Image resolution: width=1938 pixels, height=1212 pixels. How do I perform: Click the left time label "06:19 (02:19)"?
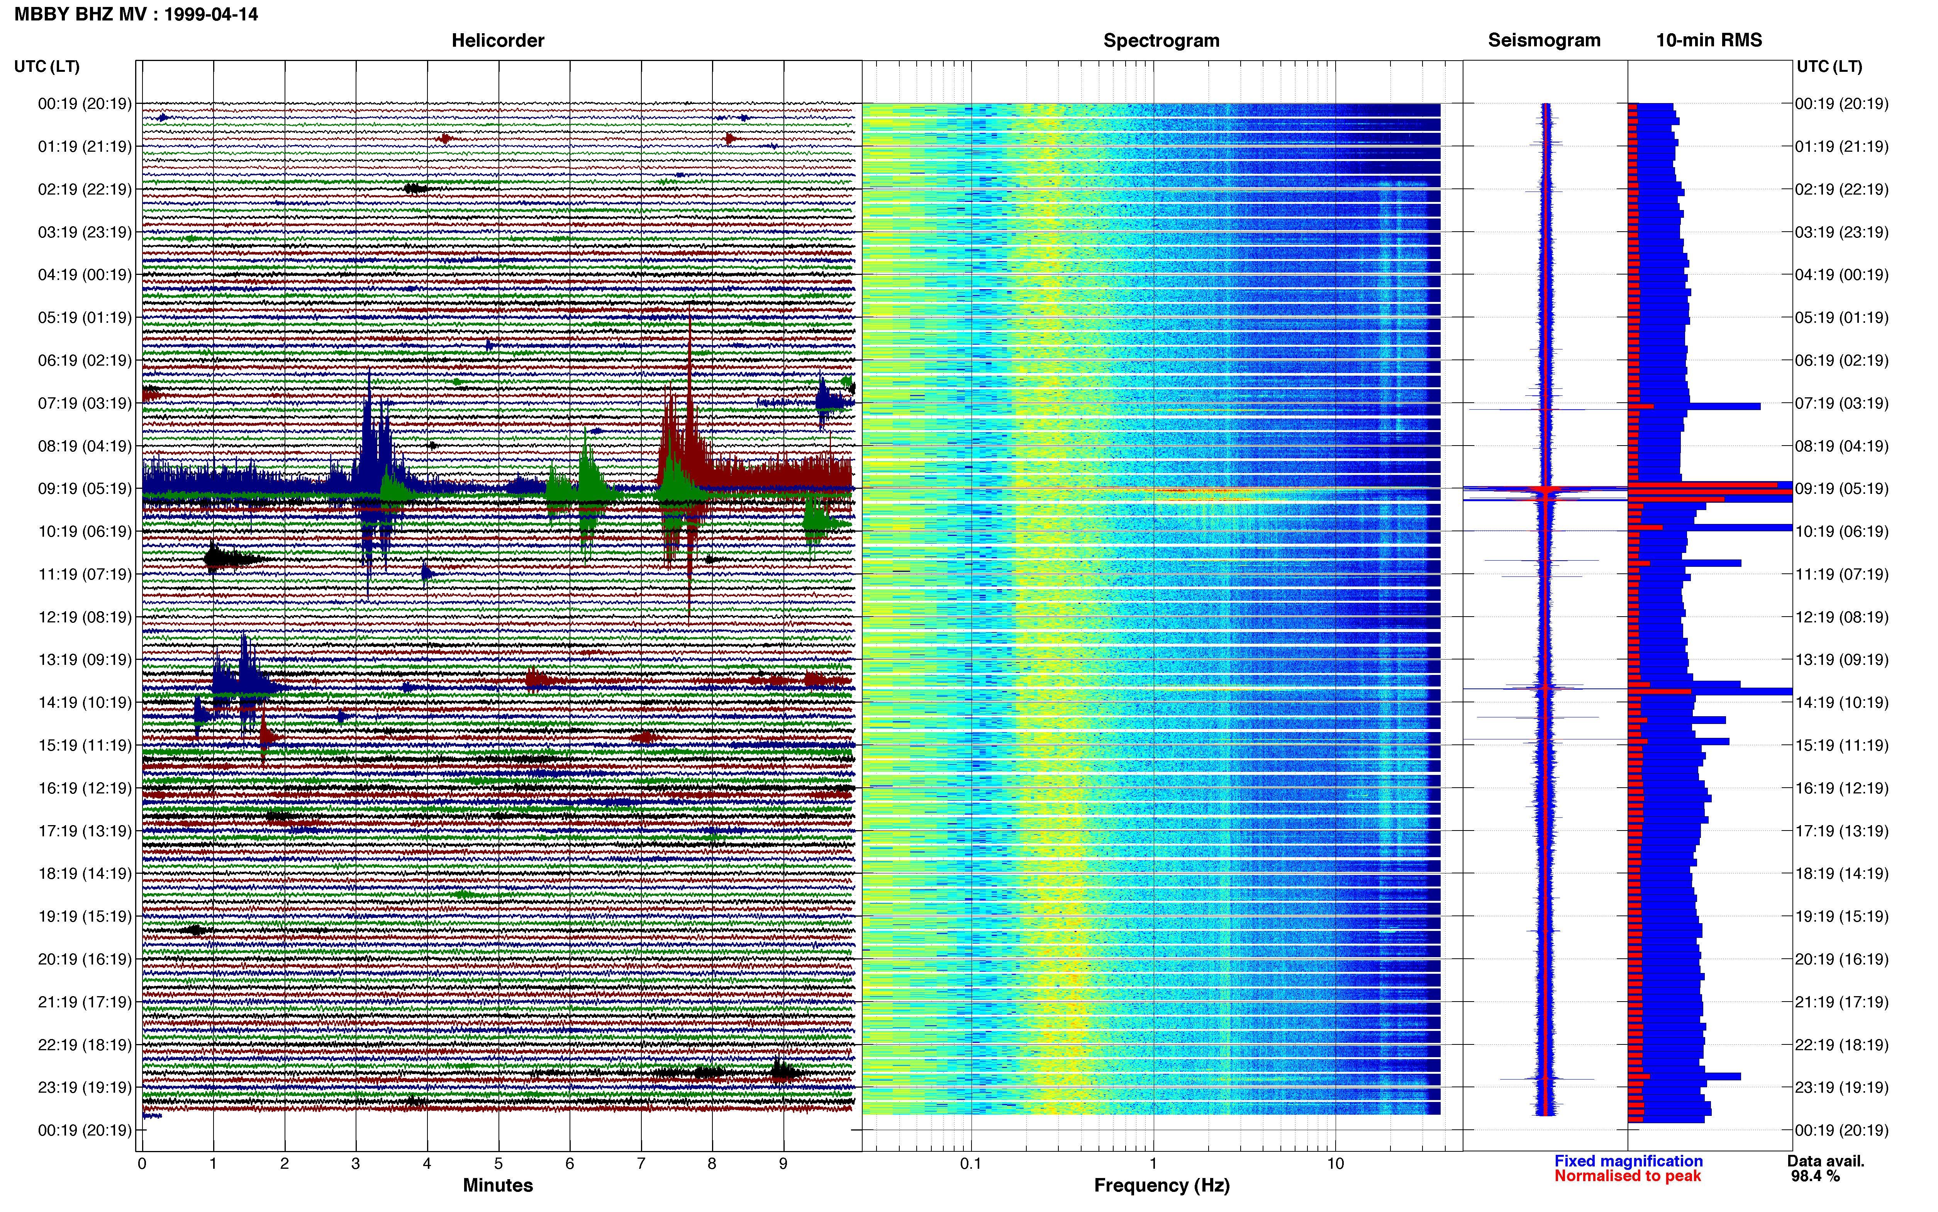[x=84, y=361]
